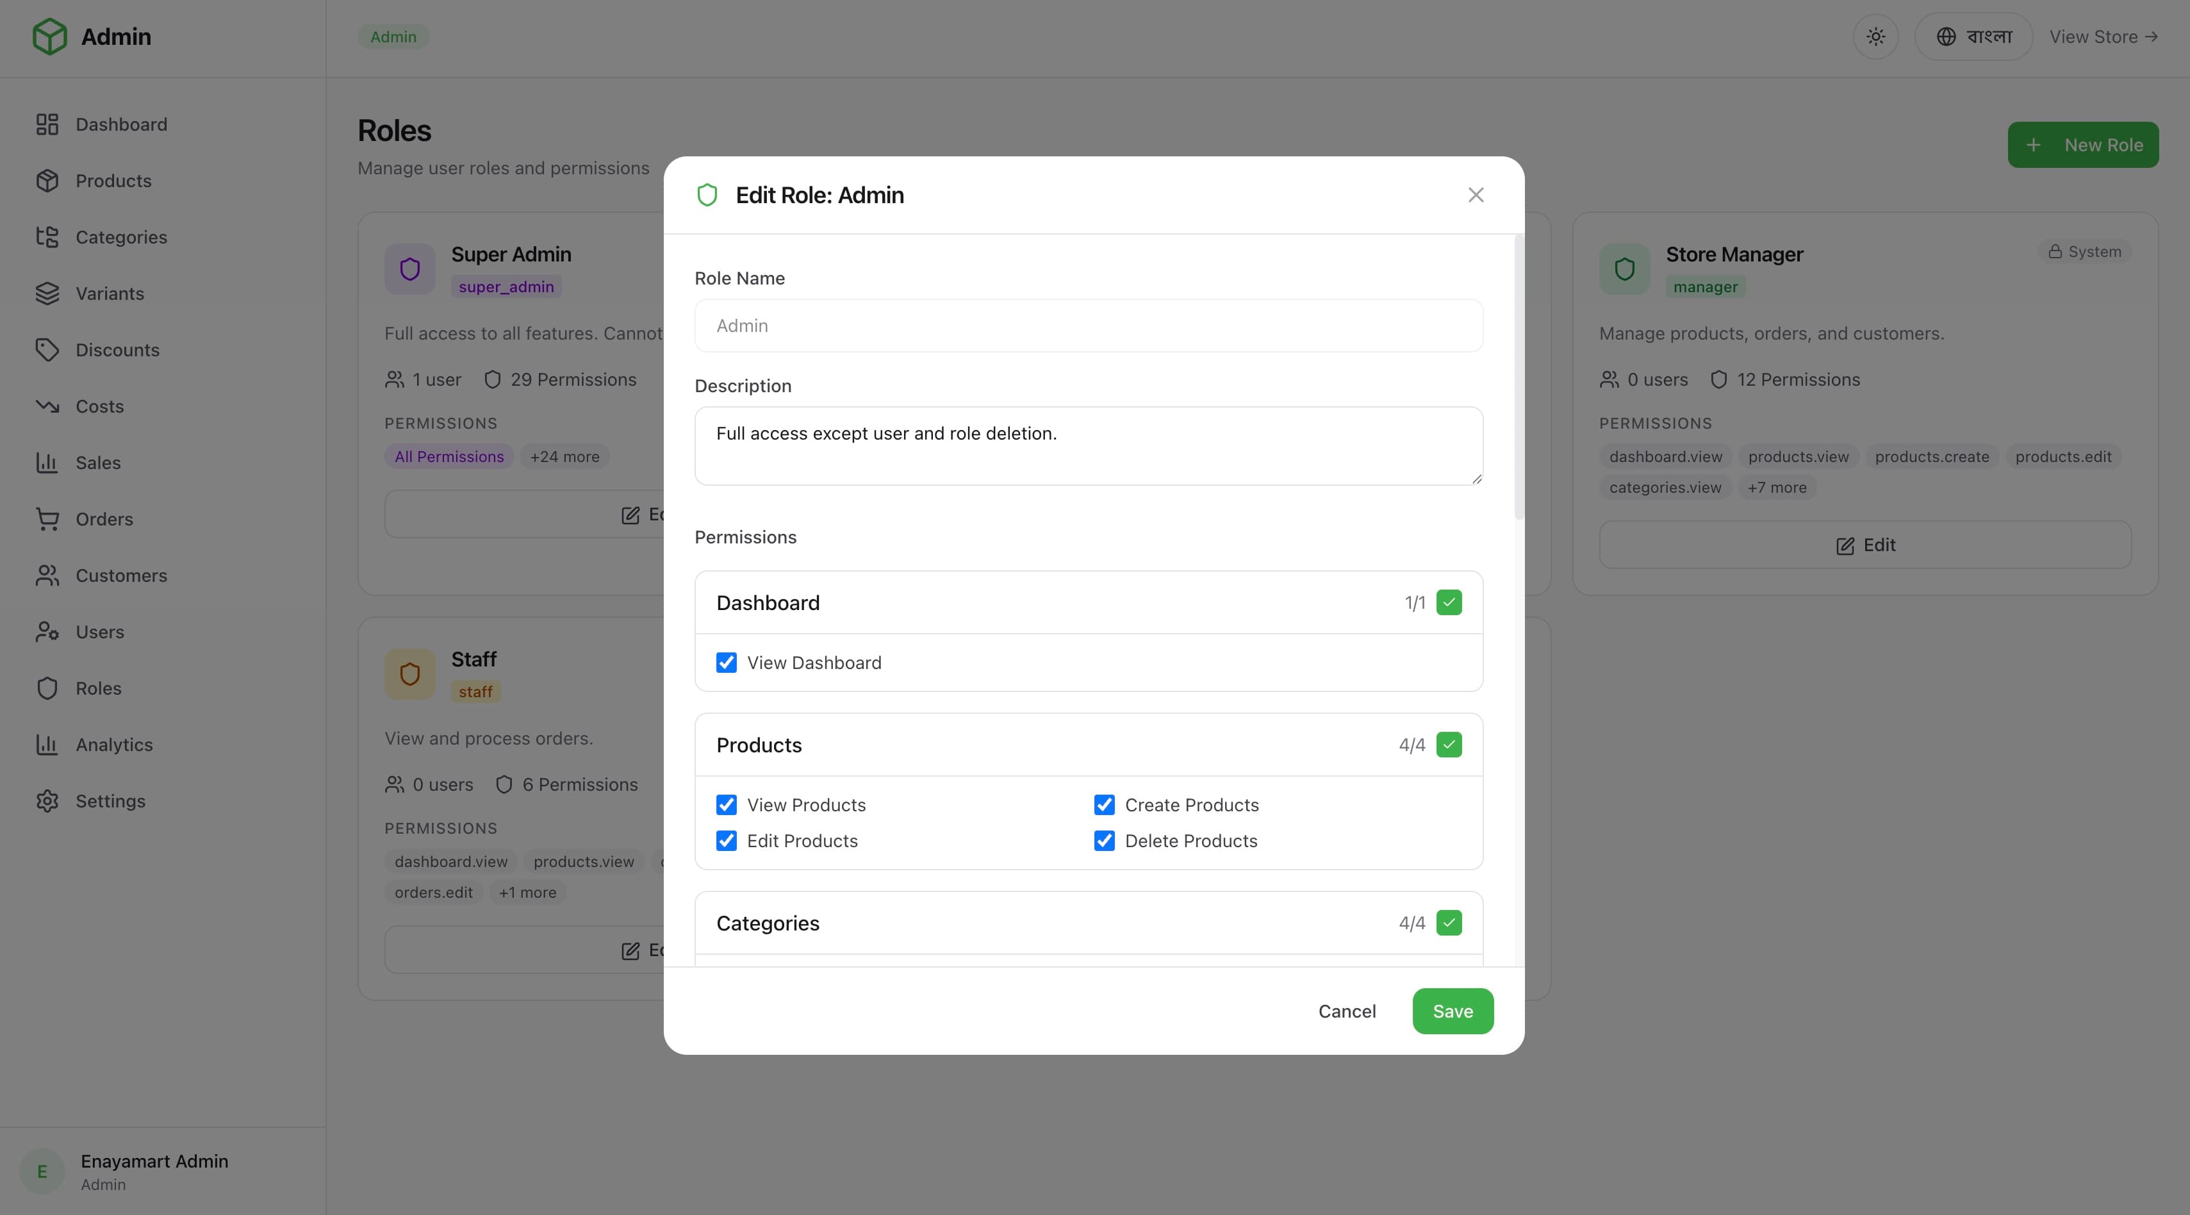Toggle all Categories permissions checkbox
Viewport: 2190px width, 1215px height.
tap(1449, 923)
